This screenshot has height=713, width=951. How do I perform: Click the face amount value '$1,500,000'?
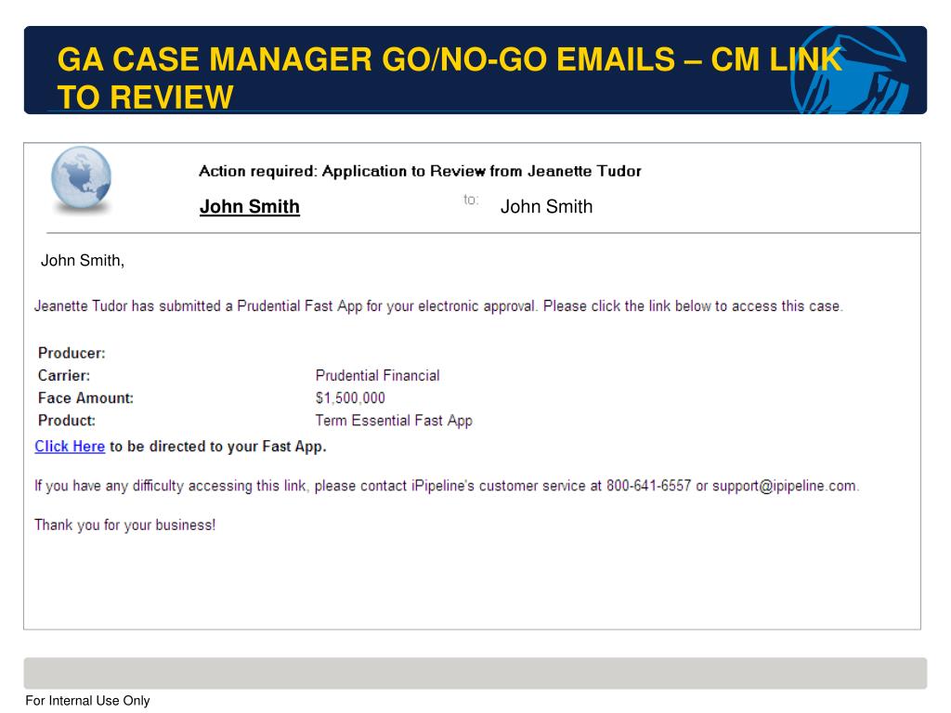click(350, 398)
